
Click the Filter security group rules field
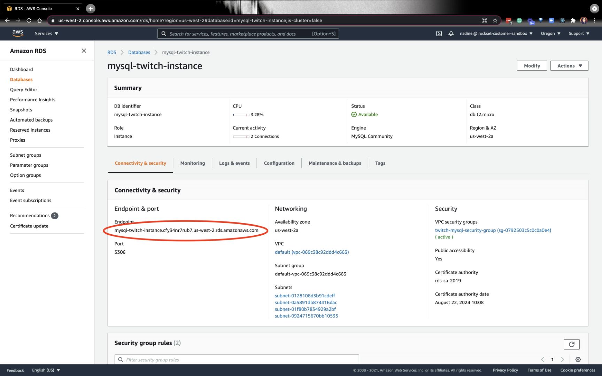[x=237, y=360]
